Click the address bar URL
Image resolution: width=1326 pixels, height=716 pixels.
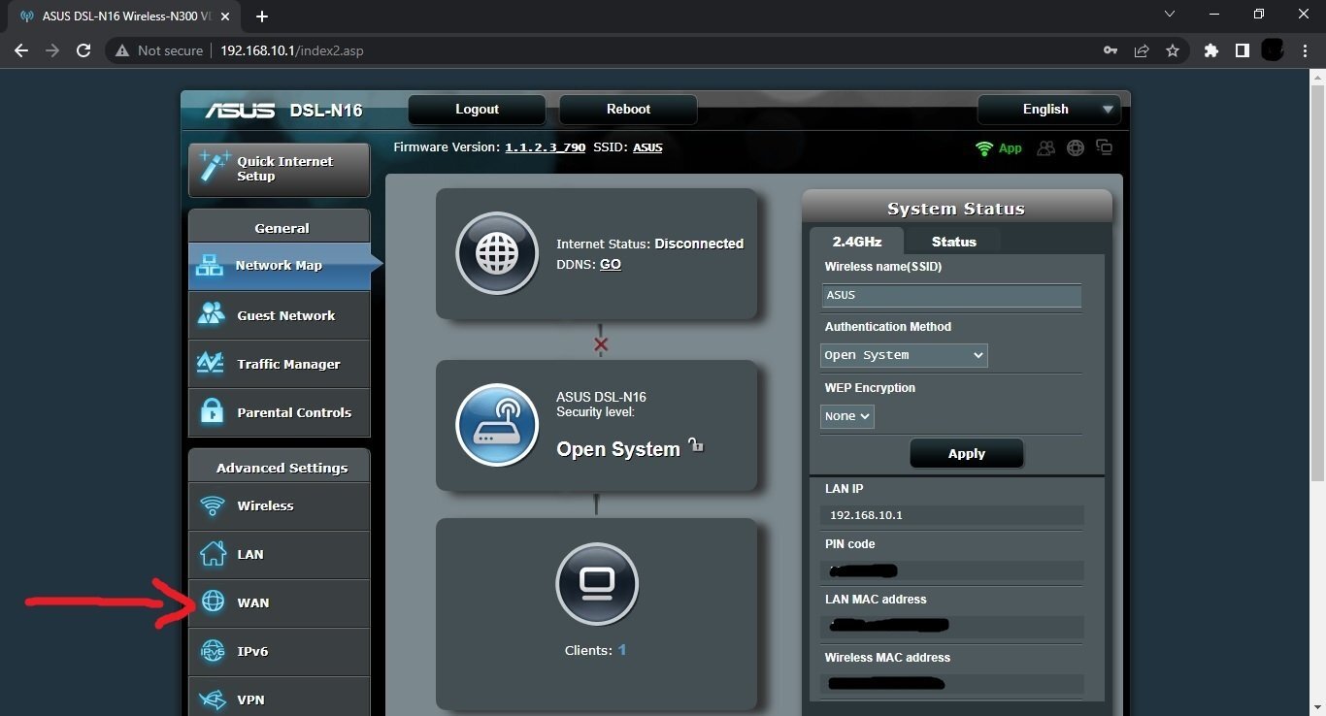click(291, 50)
